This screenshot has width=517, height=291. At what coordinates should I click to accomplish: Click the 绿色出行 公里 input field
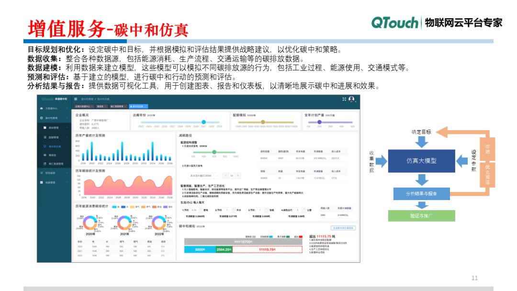point(300,210)
